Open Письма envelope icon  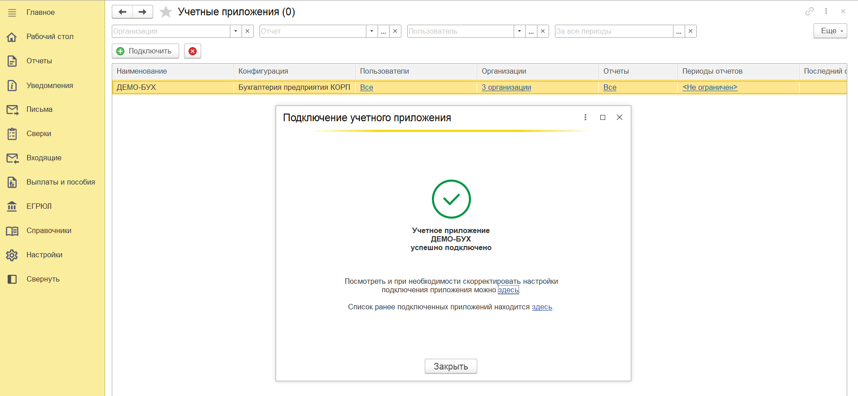tap(12, 110)
